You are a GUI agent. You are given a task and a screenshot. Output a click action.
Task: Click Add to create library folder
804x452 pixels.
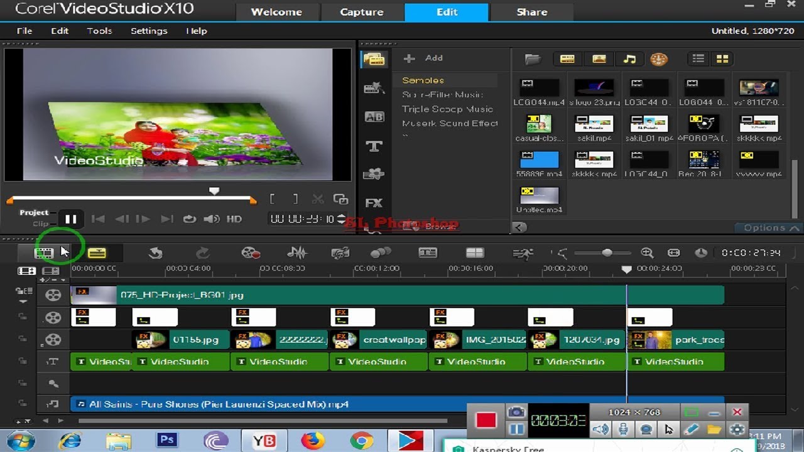click(x=423, y=58)
